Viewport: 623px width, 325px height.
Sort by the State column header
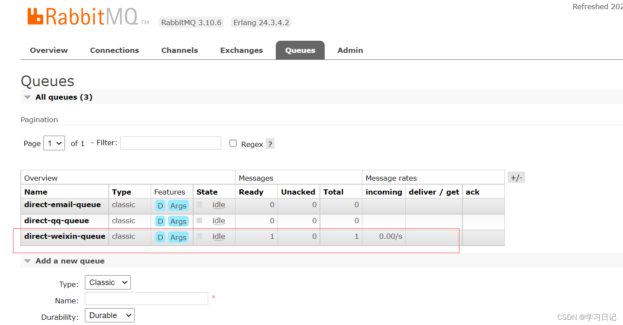point(207,192)
